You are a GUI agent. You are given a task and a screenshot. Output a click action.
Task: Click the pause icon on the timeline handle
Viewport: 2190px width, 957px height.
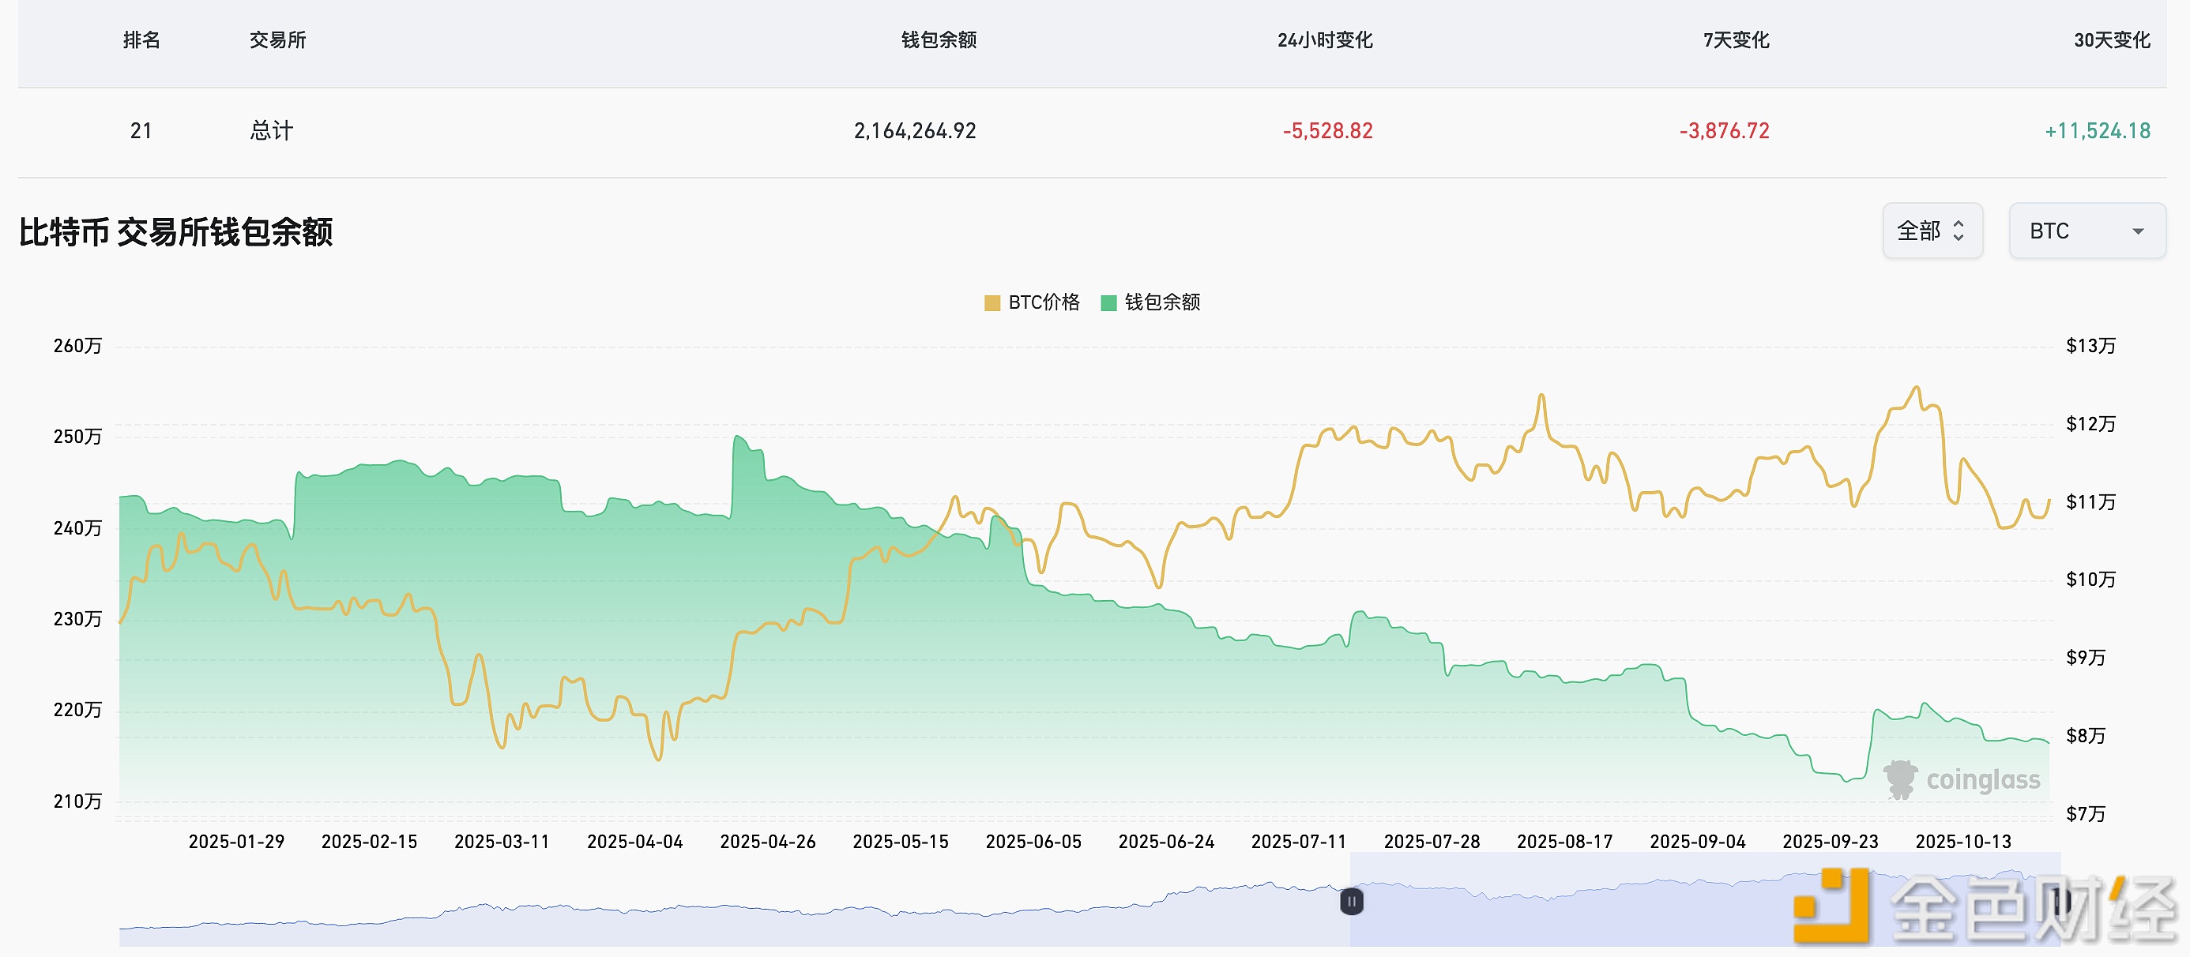(1351, 903)
